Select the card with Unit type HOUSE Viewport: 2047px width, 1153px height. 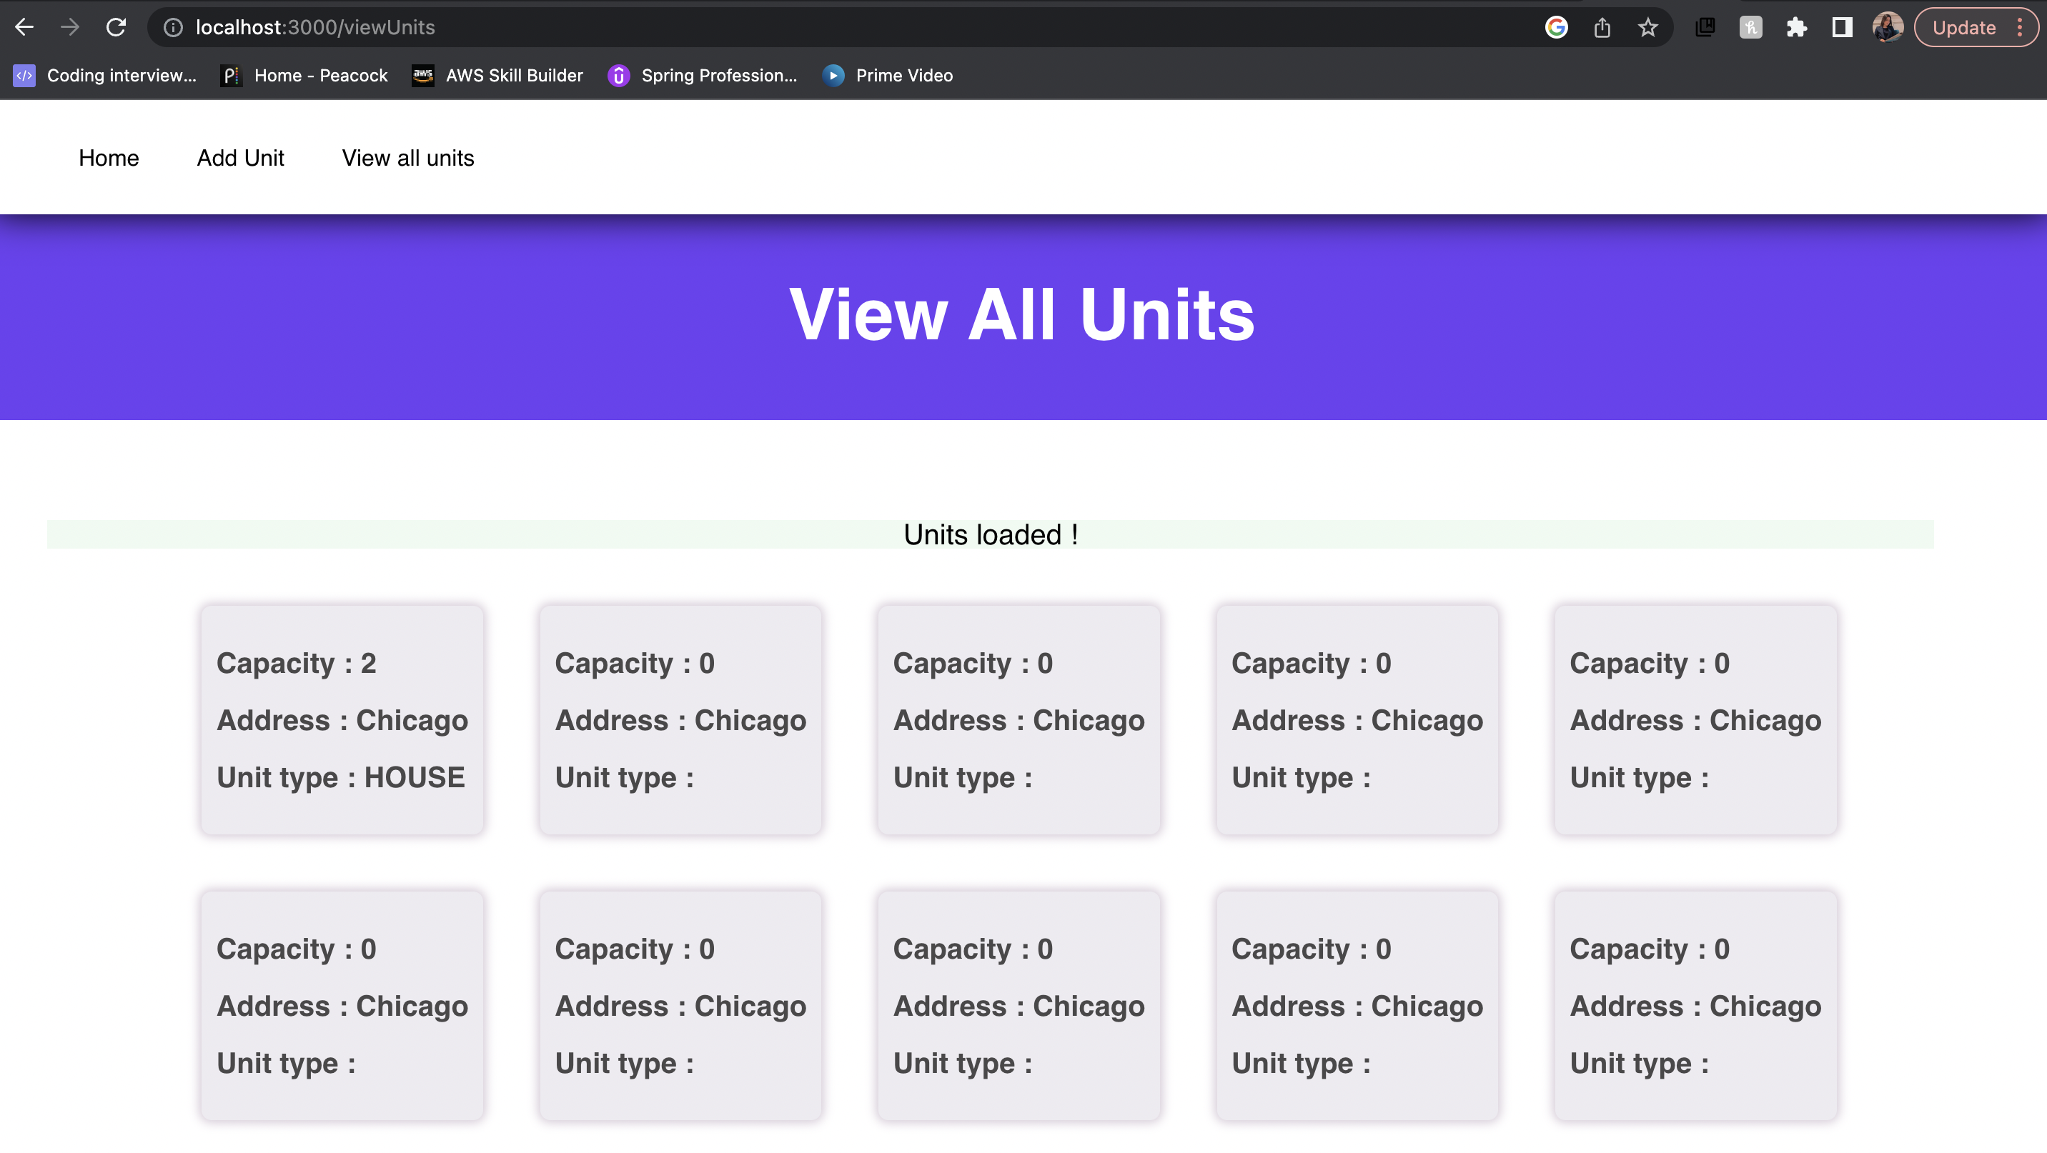pos(342,719)
